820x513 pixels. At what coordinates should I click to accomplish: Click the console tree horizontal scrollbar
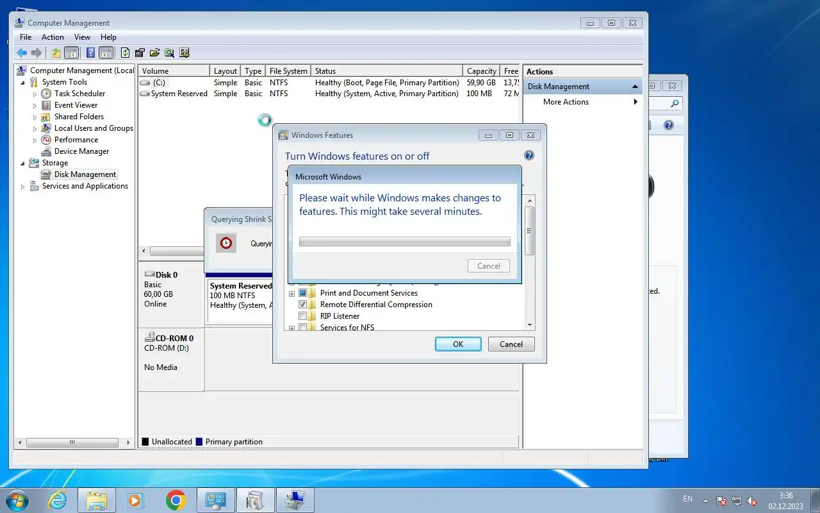tap(72, 442)
